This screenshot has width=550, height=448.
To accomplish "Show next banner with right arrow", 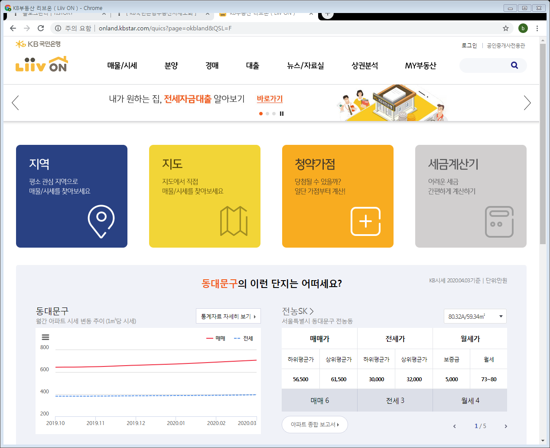I will coord(527,103).
